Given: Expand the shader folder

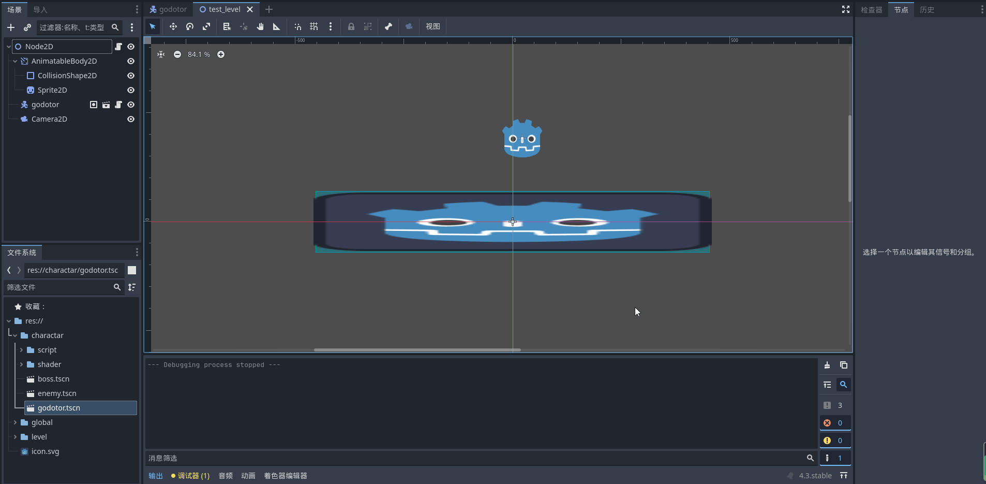Looking at the screenshot, I should tap(21, 364).
